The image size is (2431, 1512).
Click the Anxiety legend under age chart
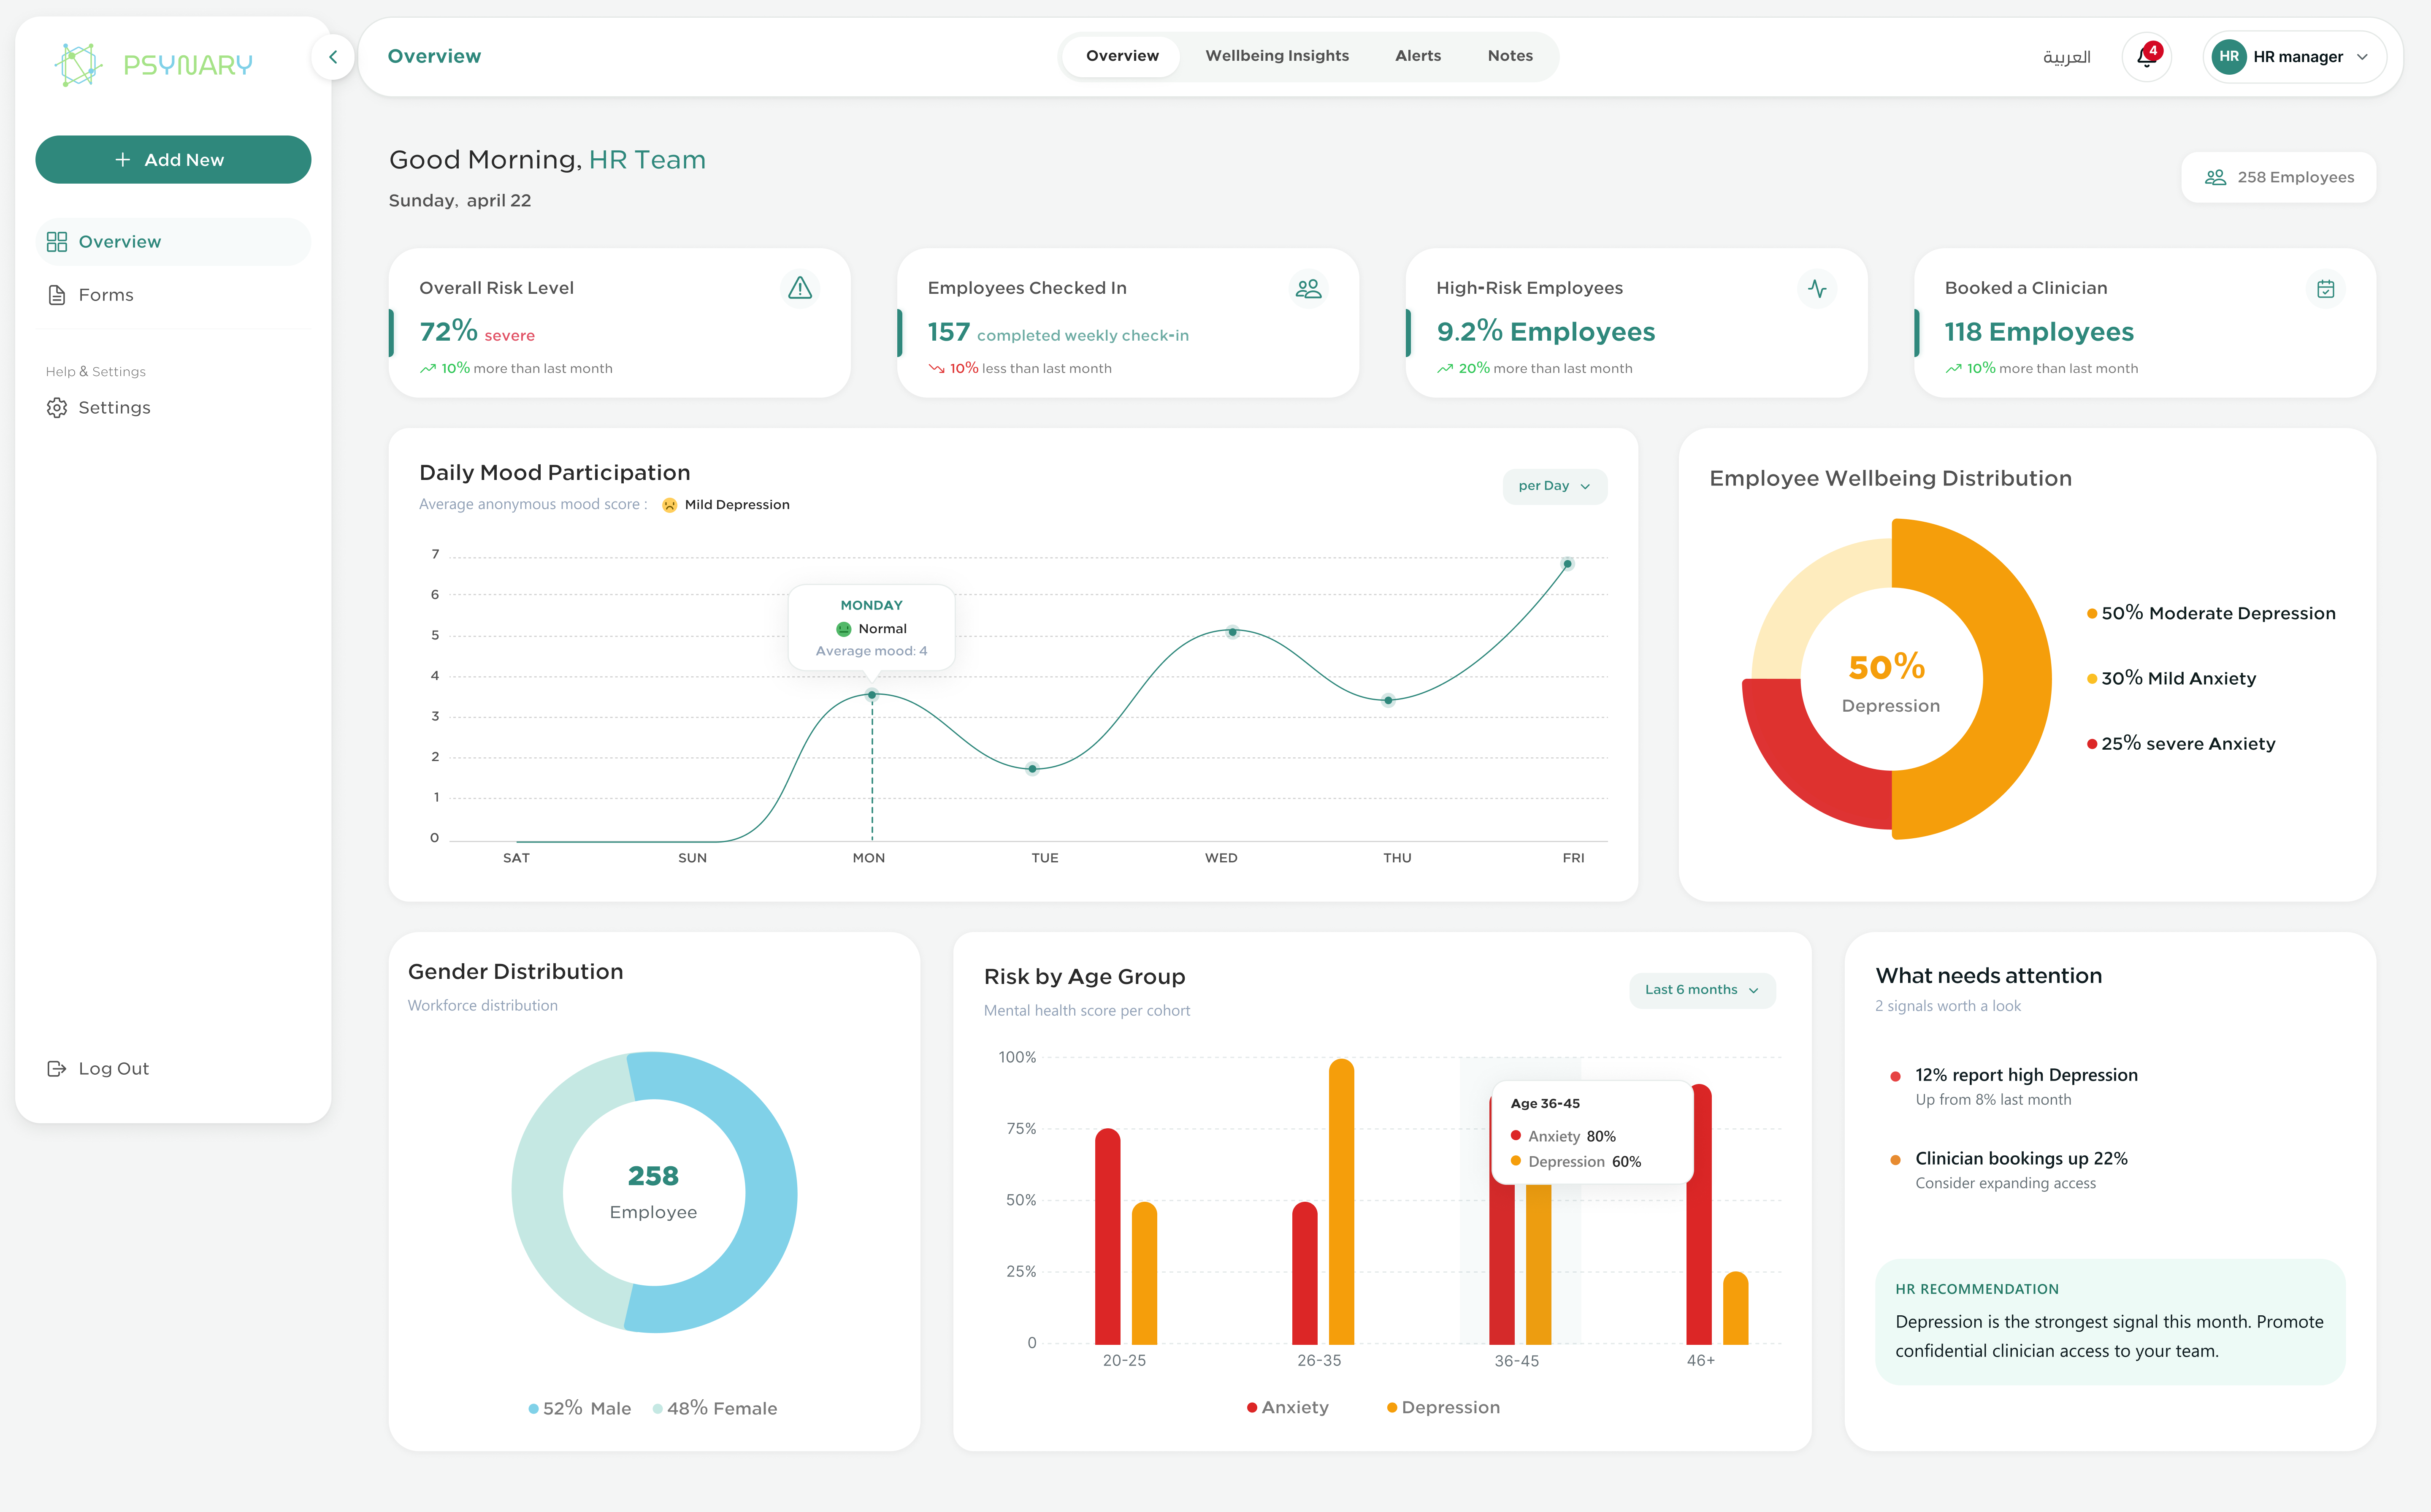[1288, 1408]
